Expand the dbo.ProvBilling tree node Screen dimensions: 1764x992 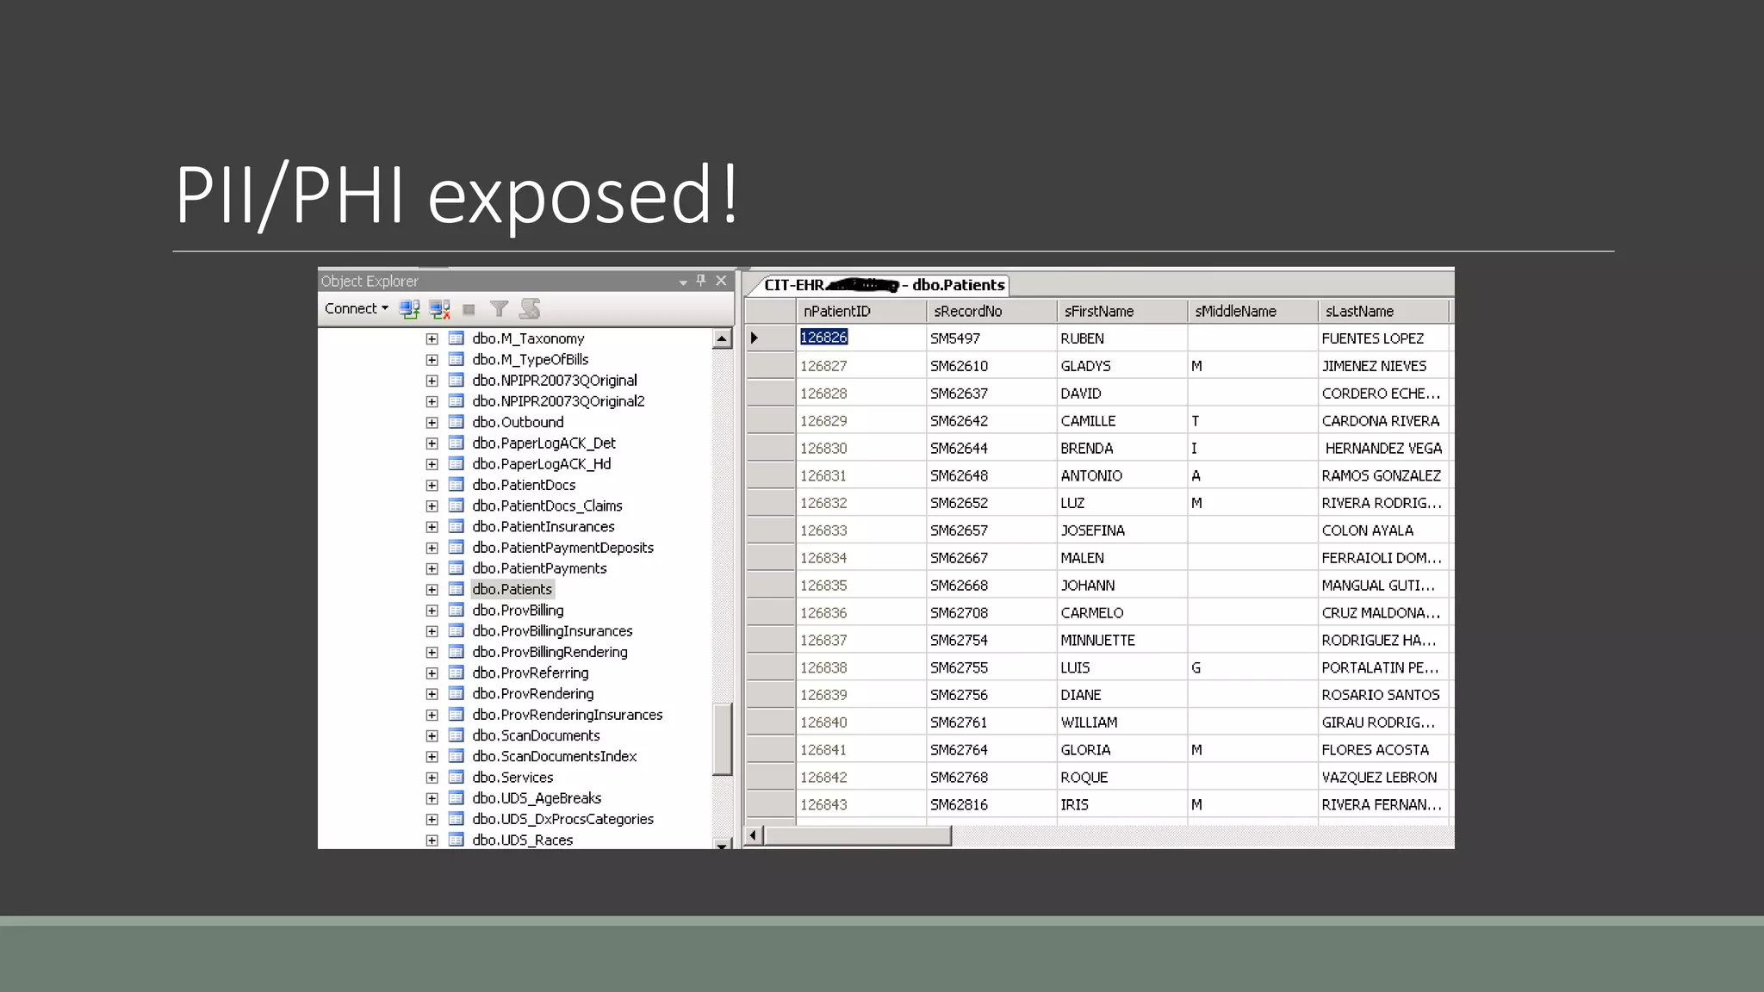(432, 611)
